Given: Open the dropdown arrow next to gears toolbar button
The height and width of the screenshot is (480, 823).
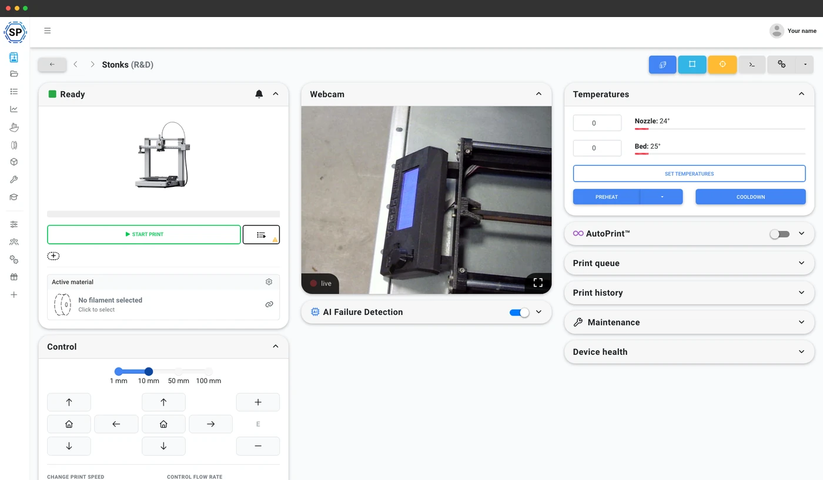Looking at the screenshot, I should point(805,65).
